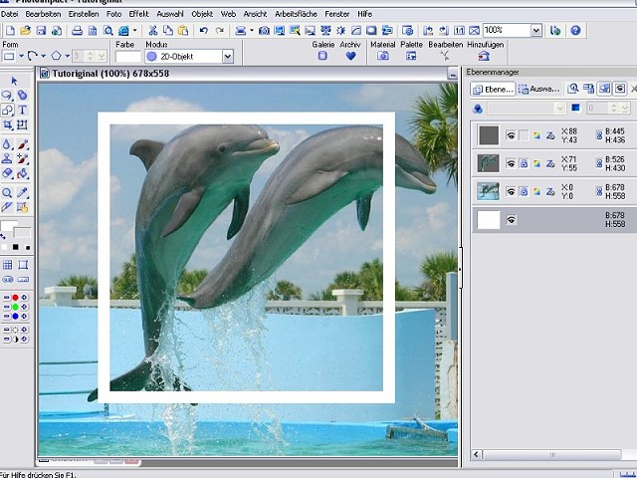Click the Undo arrow icon
Image resolution: width=637 pixels, height=478 pixels.
[x=203, y=31]
